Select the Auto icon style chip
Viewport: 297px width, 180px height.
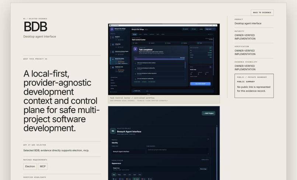(x=114, y=174)
